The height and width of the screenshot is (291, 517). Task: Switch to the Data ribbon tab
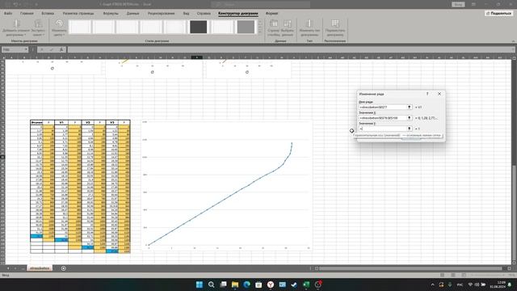pos(132,14)
